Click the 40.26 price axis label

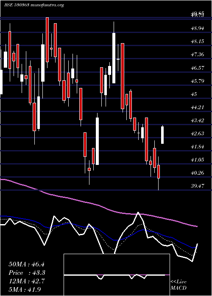197,173
